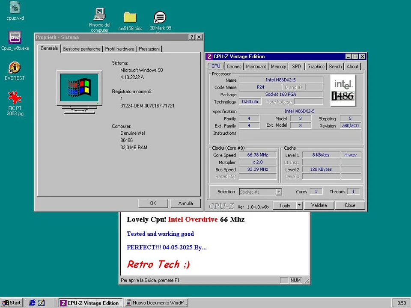Open the Bench tab in CPU-Z
This screenshot has width=411, height=308.
pyautogui.click(x=335, y=66)
